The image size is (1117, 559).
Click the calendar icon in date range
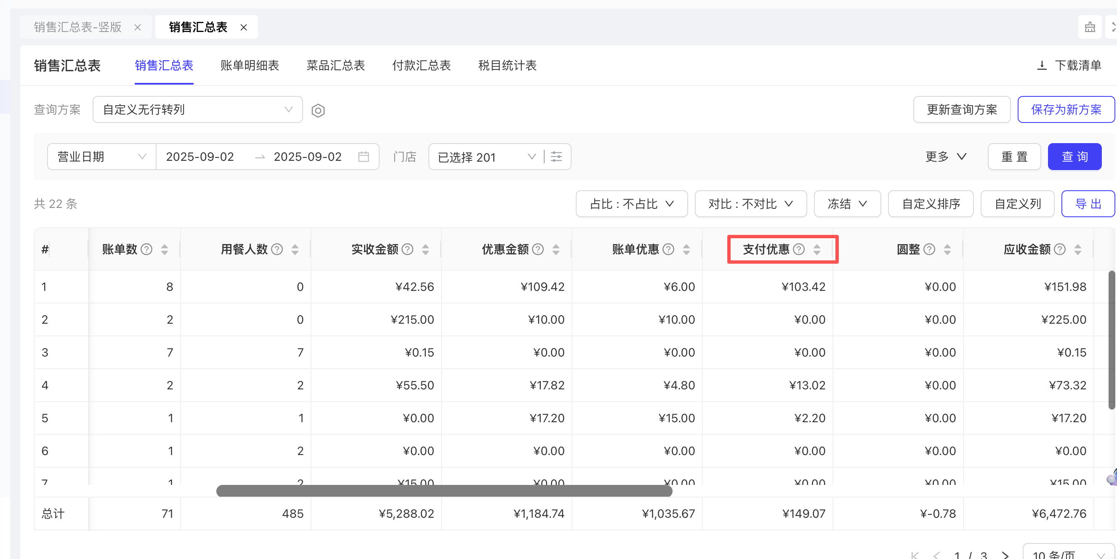click(x=363, y=157)
